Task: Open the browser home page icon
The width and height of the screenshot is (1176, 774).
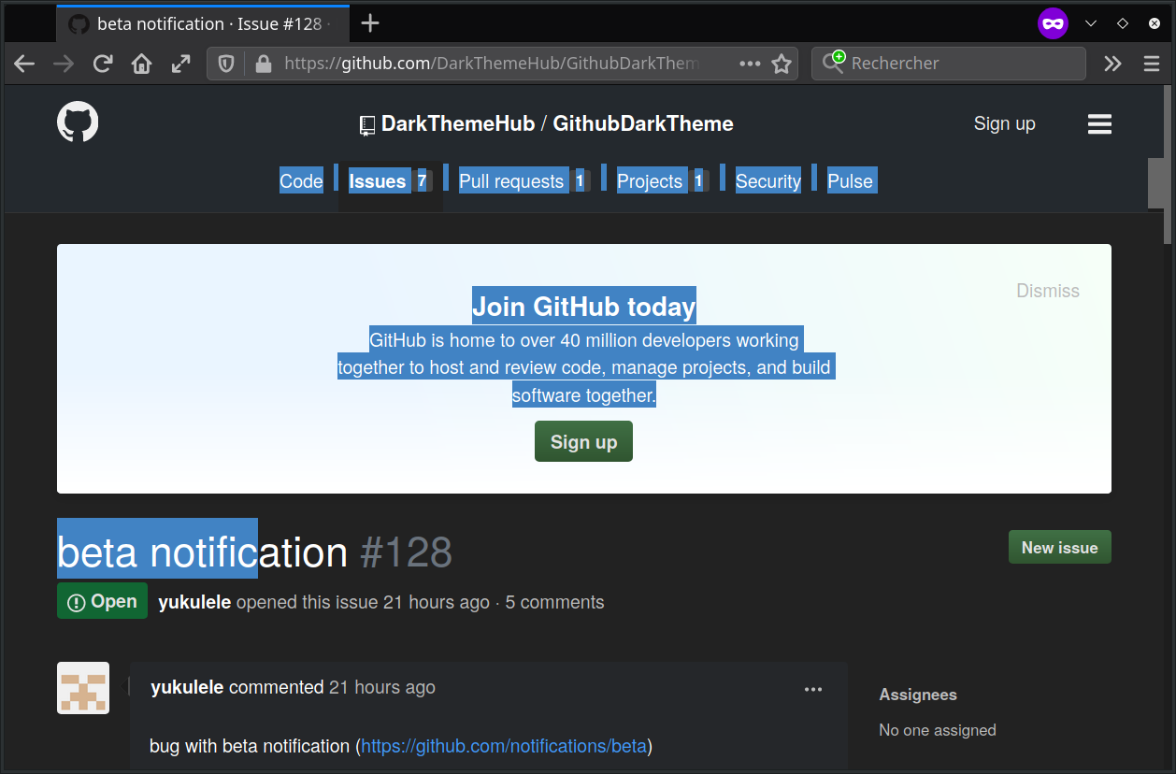Action: 141,64
